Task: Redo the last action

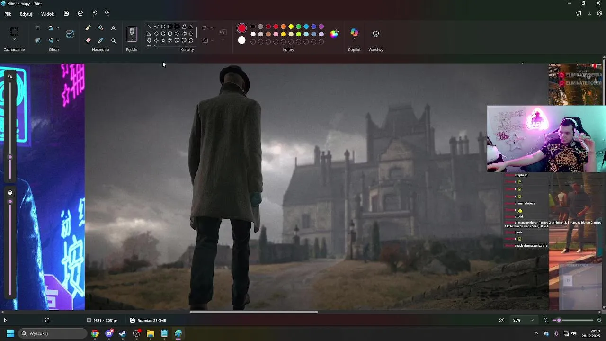Action: [x=107, y=14]
